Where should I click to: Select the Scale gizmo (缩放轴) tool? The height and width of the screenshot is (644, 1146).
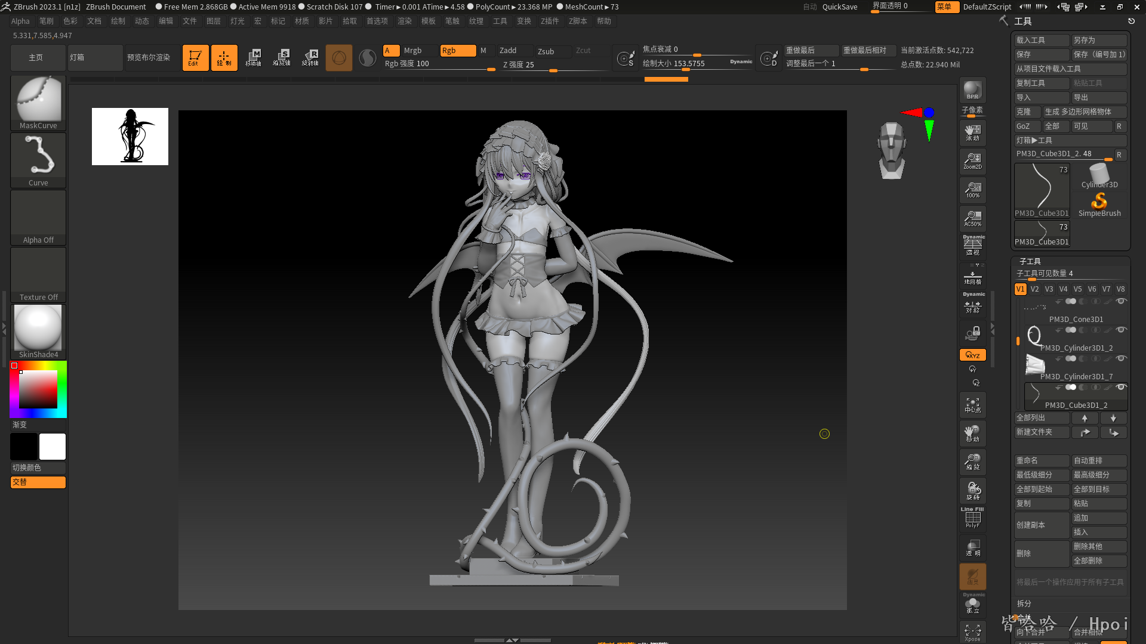pyautogui.click(x=282, y=58)
